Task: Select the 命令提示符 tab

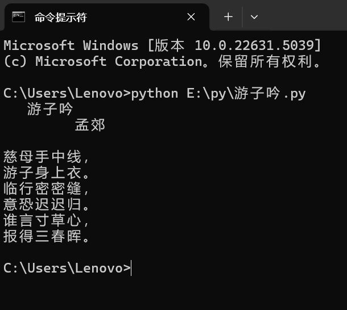Action: (x=107, y=17)
